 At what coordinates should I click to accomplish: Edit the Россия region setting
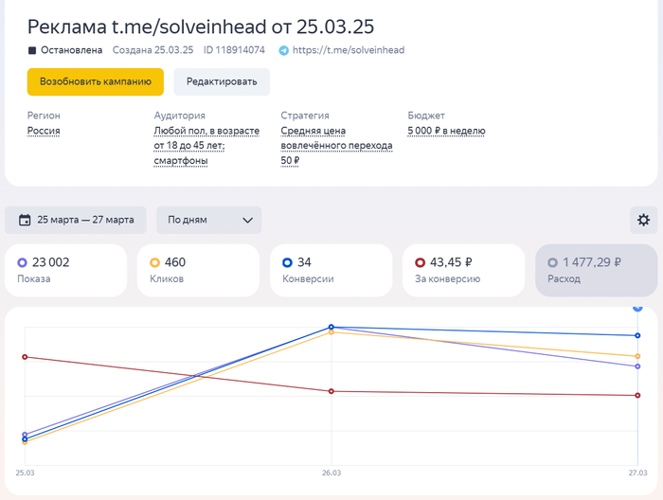[x=44, y=131]
